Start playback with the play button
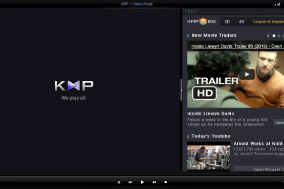The height and width of the screenshot is (189, 284). (142, 182)
